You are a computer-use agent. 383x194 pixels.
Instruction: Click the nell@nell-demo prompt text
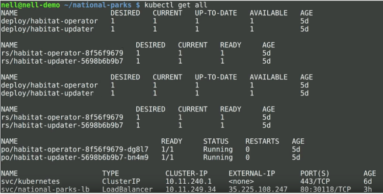(30, 5)
